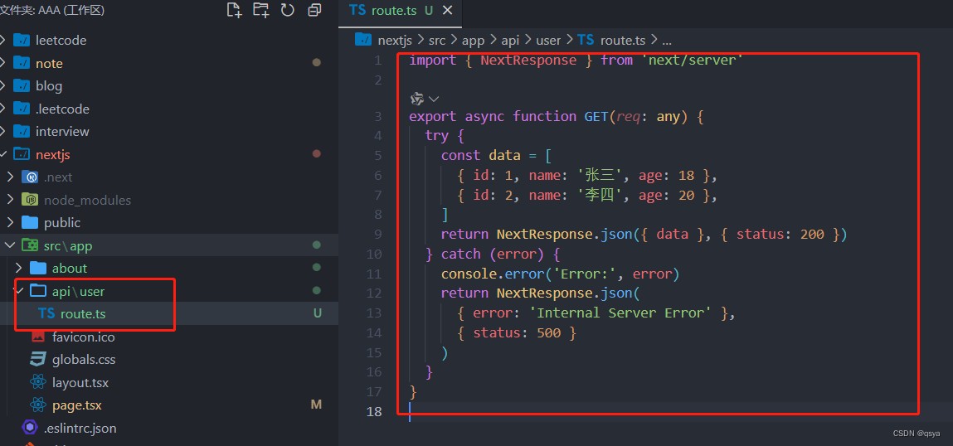Collapse all folders in explorer icon
This screenshot has height=446, width=953.
315,10
